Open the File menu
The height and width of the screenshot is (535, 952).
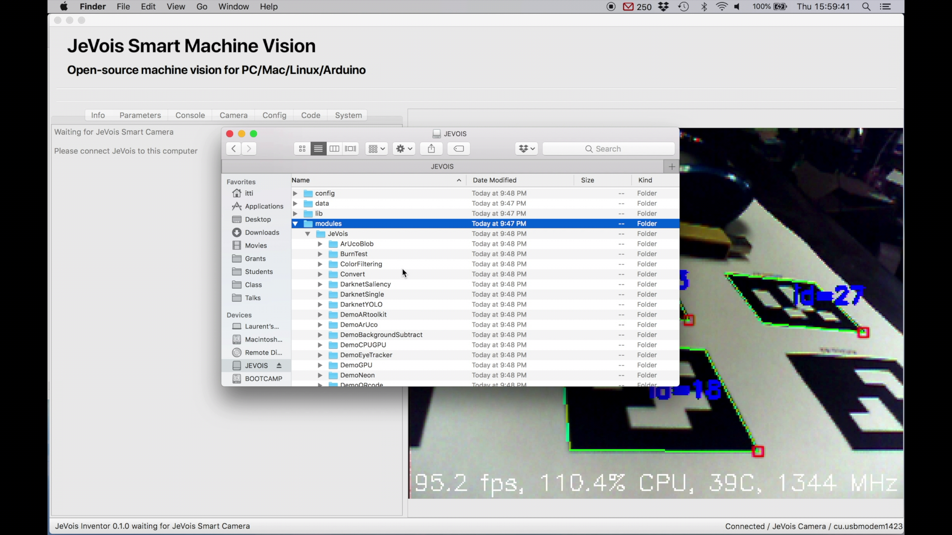coord(123,6)
